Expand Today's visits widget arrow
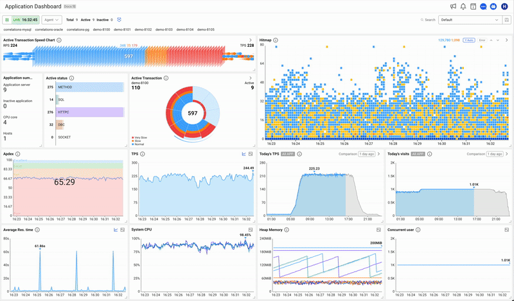 pos(507,154)
